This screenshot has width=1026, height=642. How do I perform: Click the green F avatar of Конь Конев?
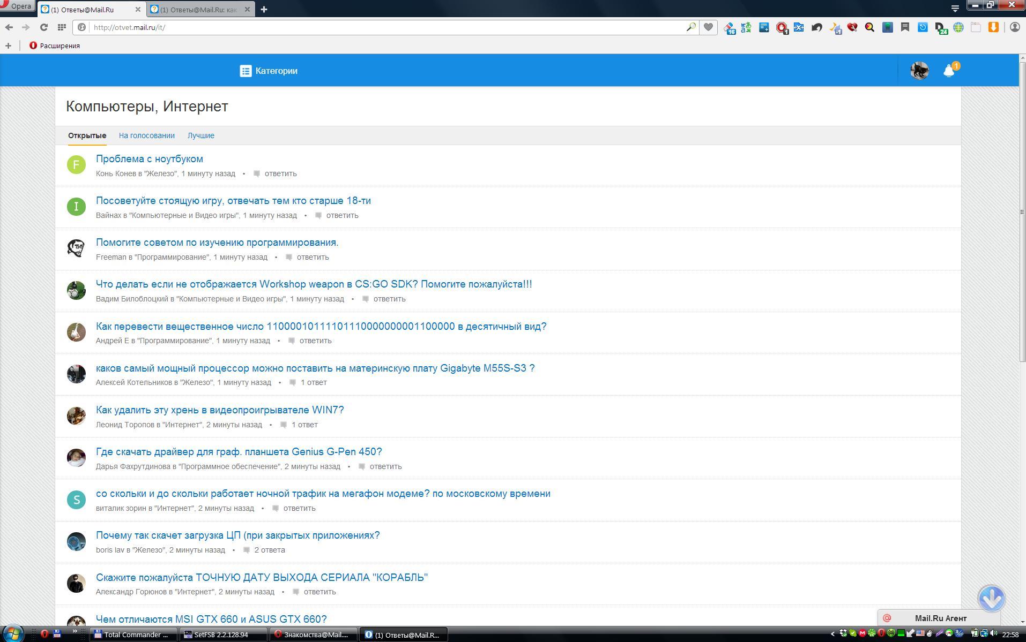76,164
